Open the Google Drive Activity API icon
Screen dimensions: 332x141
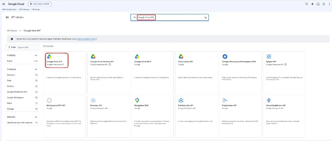click(x=93, y=56)
